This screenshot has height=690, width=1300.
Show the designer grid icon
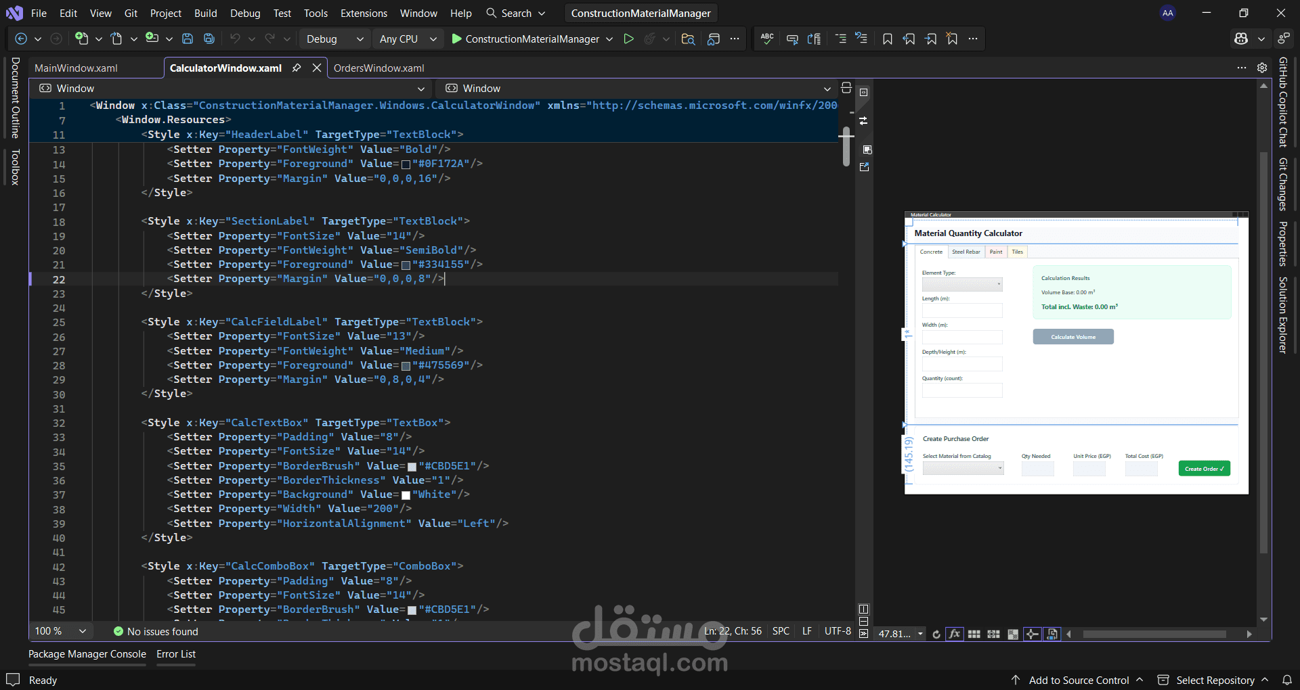(x=974, y=634)
